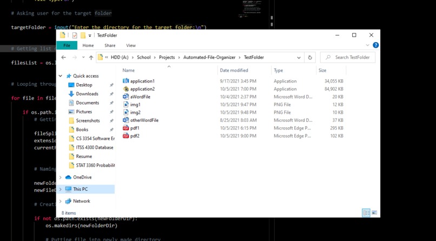Click the application2 file icon
This screenshot has width=436, height=241.
click(125, 88)
